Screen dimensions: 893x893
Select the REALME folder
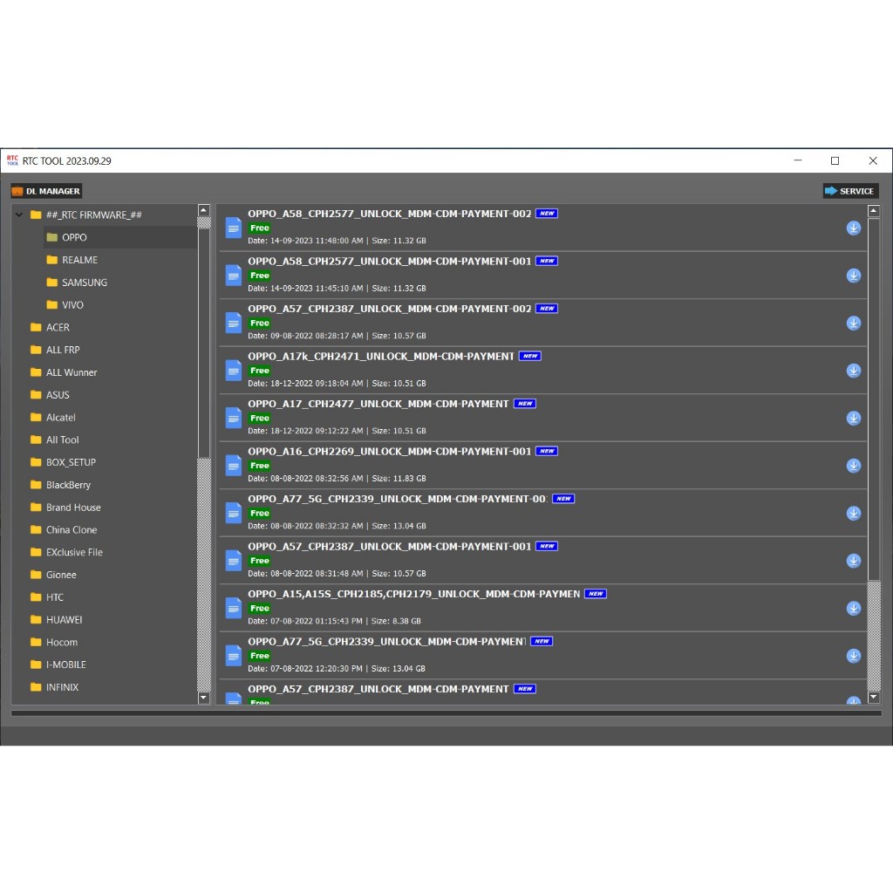click(x=79, y=260)
